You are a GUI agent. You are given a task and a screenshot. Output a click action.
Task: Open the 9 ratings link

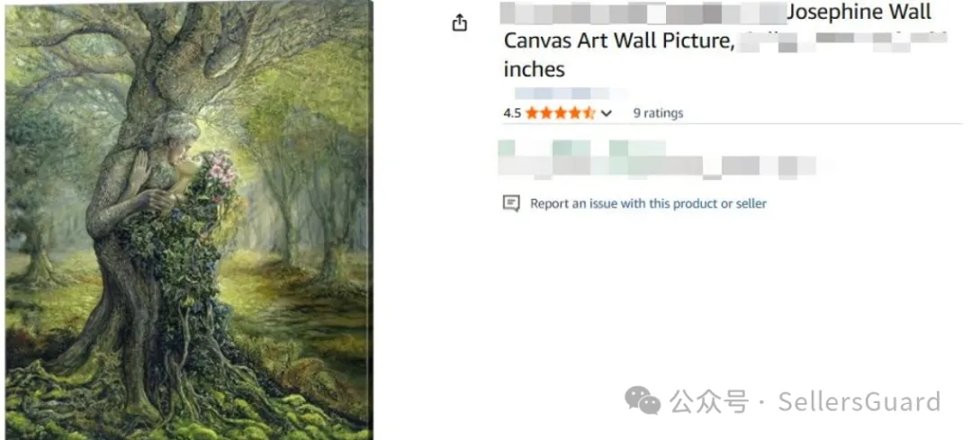coord(658,113)
